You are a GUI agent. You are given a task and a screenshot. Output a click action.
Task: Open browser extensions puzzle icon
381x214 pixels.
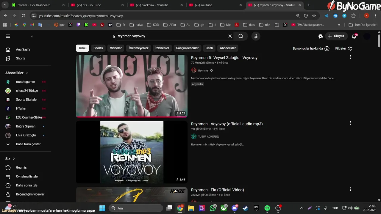pyautogui.click(x=354, y=16)
